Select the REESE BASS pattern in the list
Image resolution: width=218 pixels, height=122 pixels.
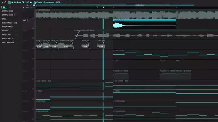(7, 35)
